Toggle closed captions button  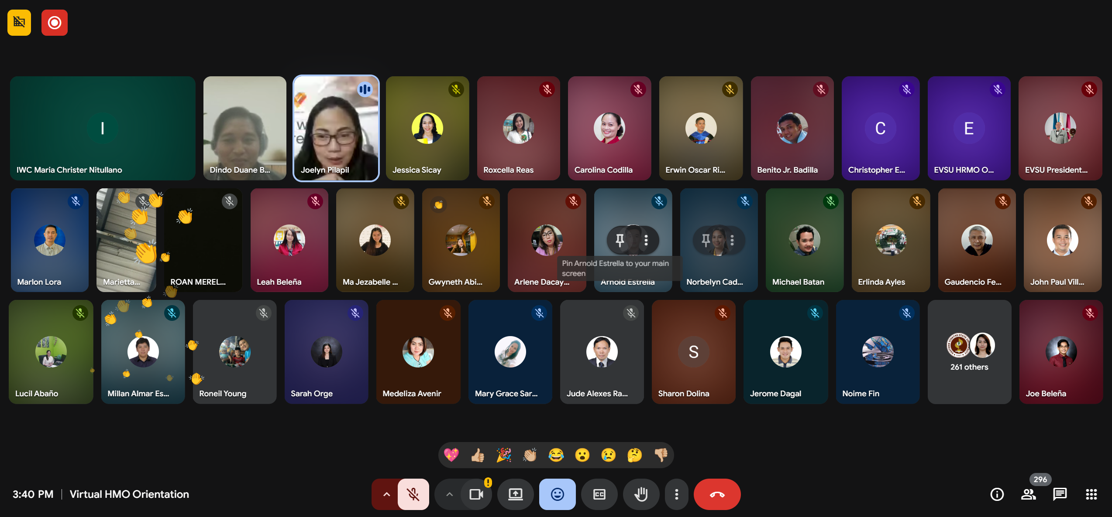(x=599, y=494)
